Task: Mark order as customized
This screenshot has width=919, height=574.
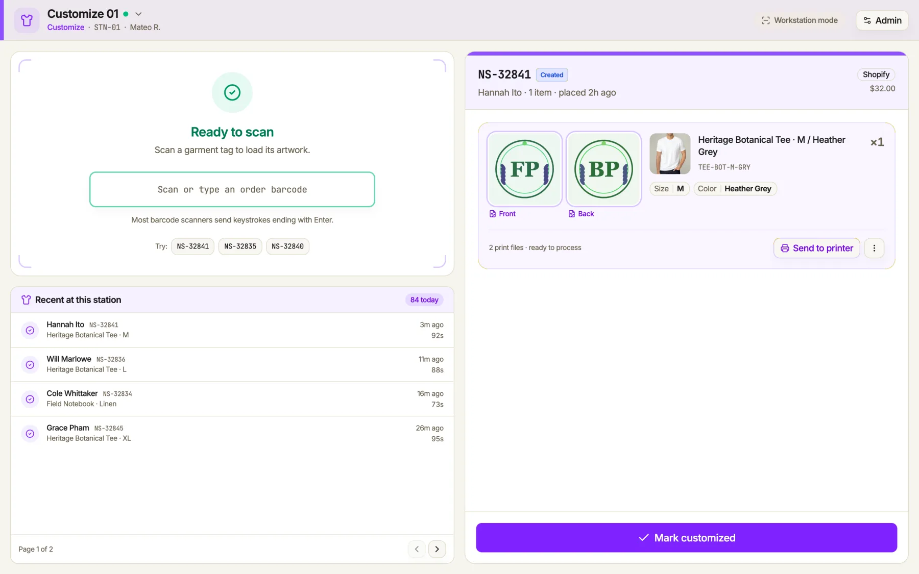Action: pos(686,538)
